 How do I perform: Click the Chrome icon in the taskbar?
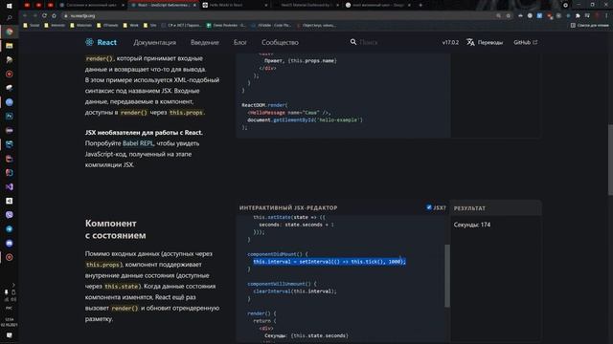(9, 32)
